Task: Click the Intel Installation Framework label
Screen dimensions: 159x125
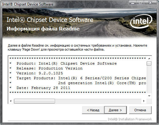Action: pos(130,119)
